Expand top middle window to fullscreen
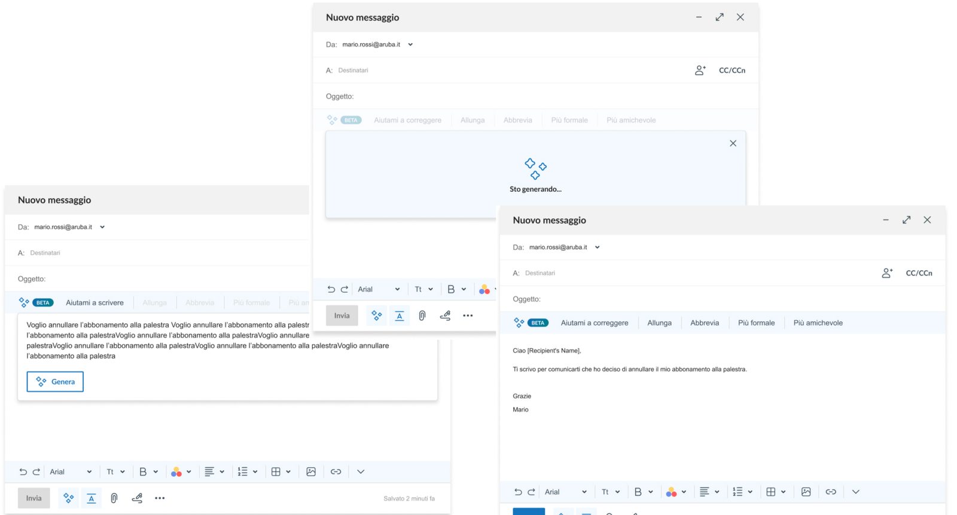Viewport: 957px width, 515px height. click(x=720, y=17)
